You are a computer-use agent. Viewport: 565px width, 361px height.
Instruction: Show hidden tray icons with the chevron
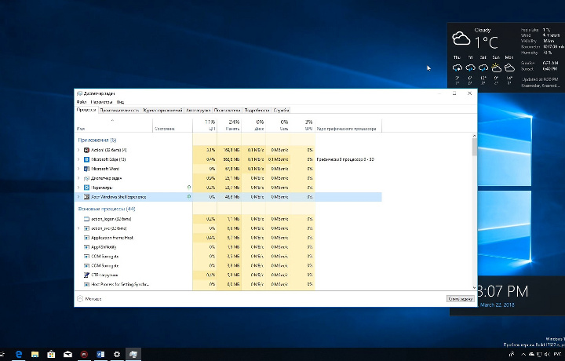tap(523, 355)
